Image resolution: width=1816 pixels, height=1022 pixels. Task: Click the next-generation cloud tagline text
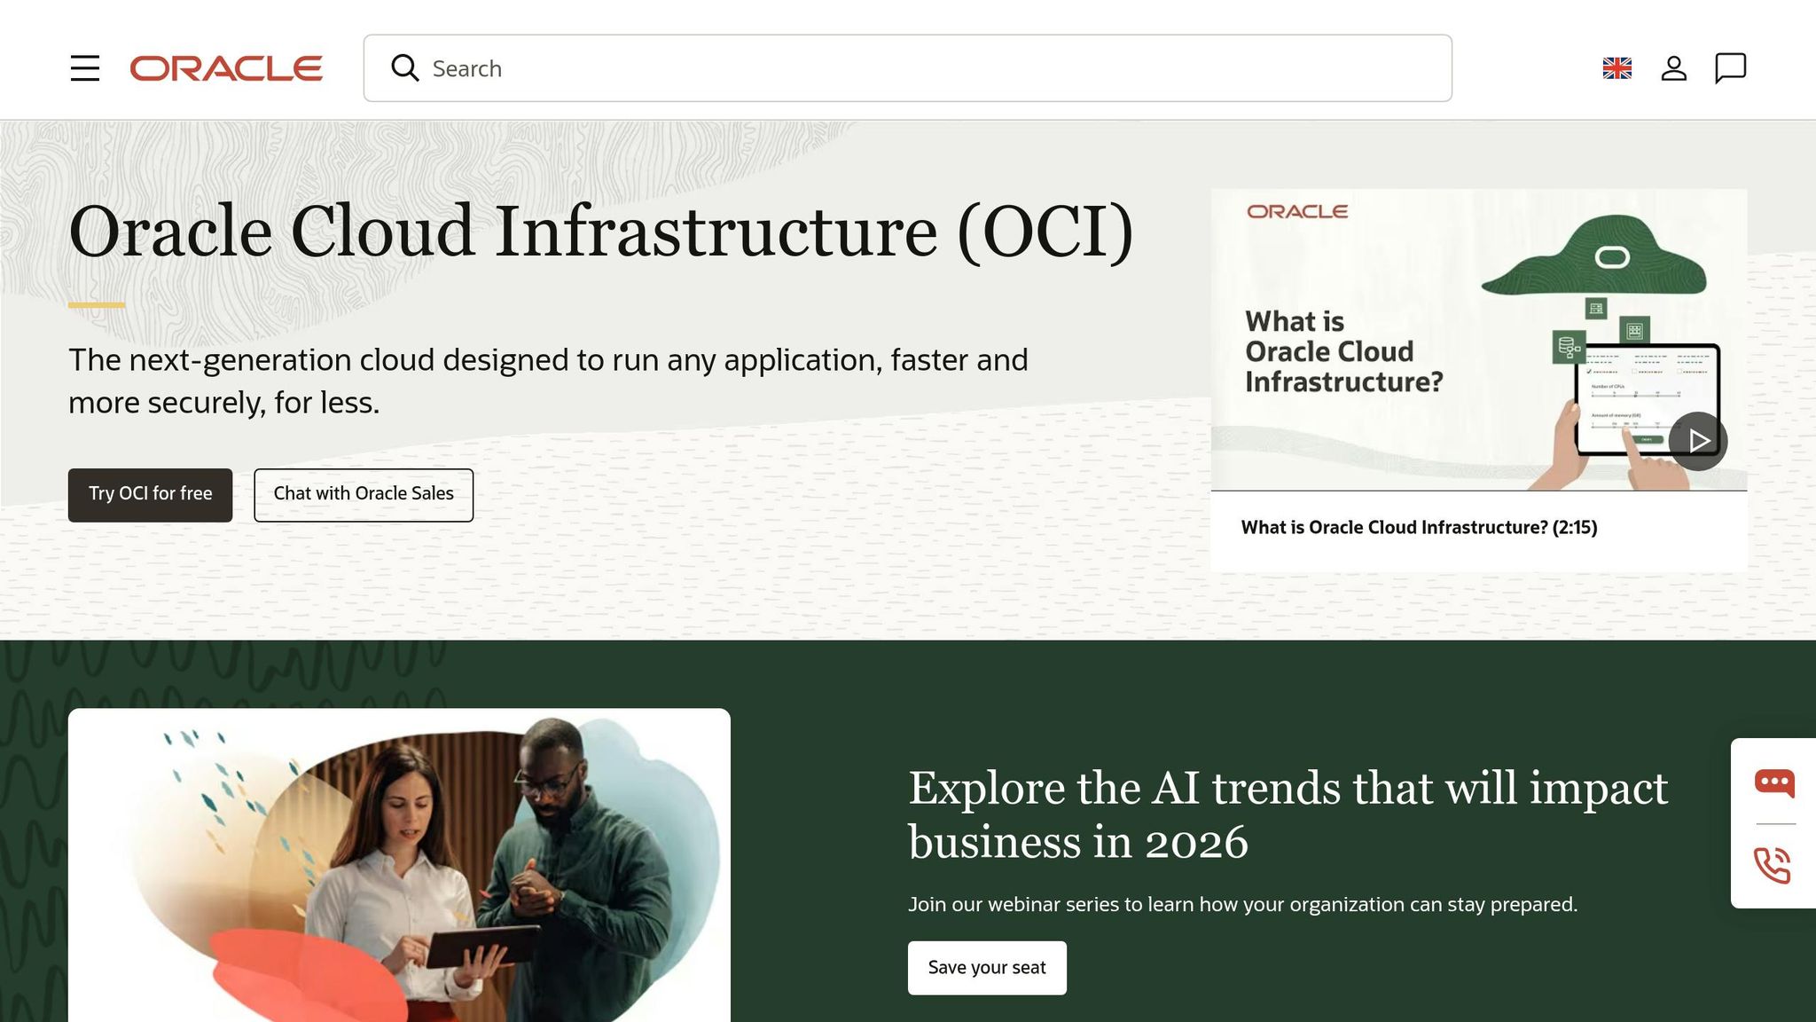point(548,381)
